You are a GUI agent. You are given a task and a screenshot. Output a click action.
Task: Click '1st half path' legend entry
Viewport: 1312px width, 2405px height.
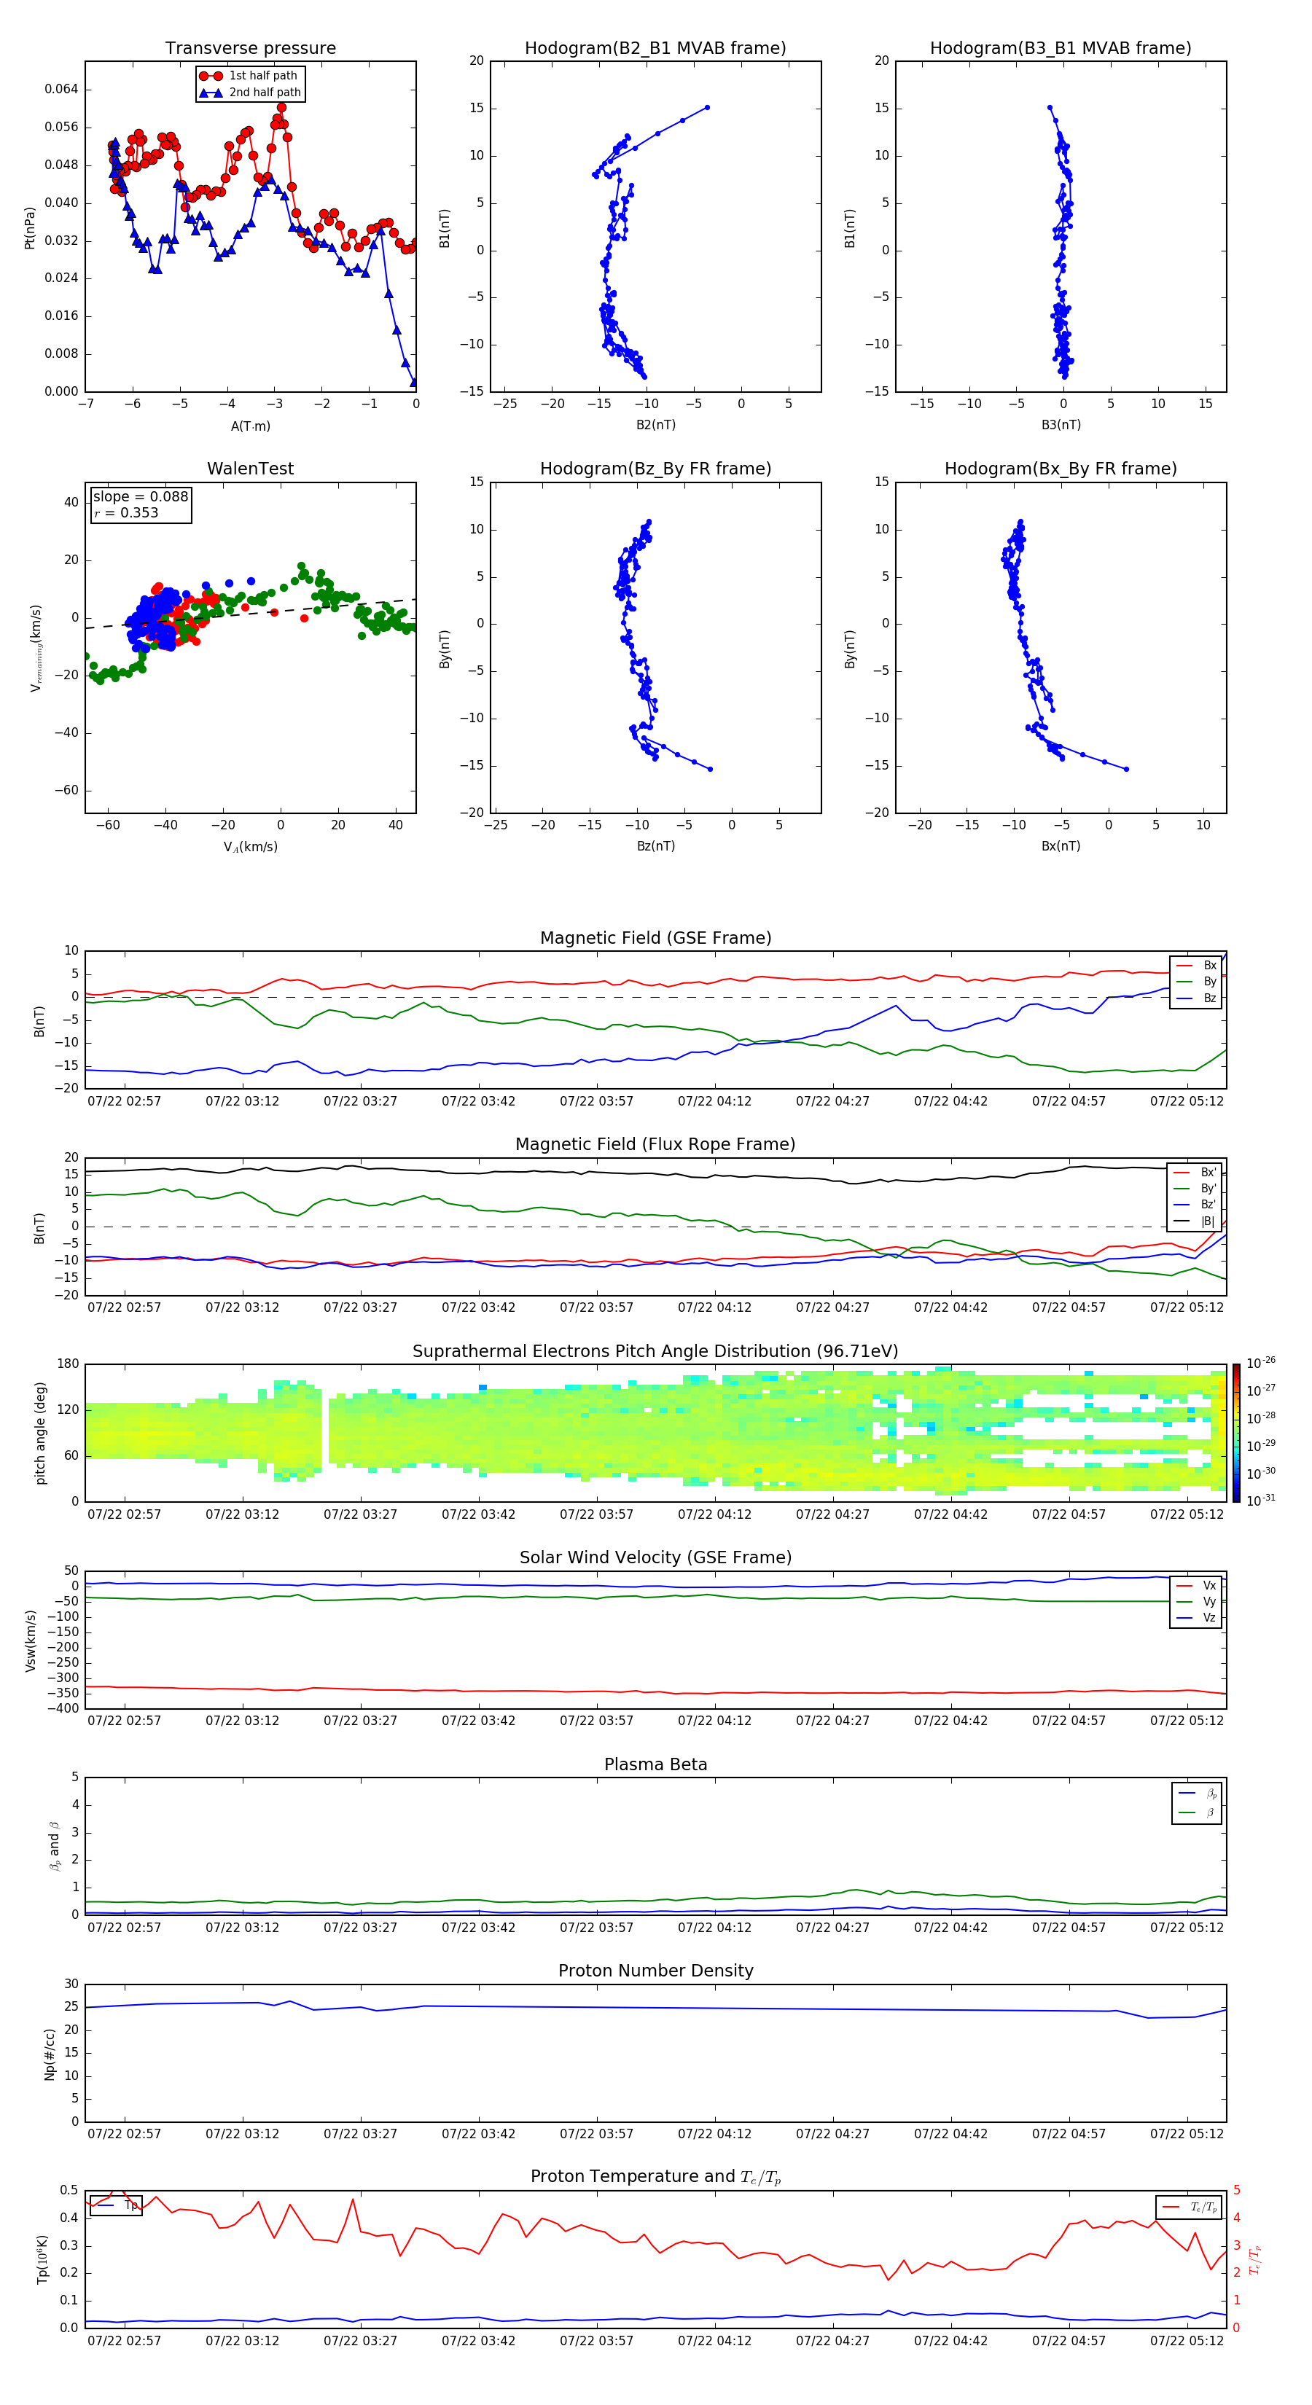249,76
